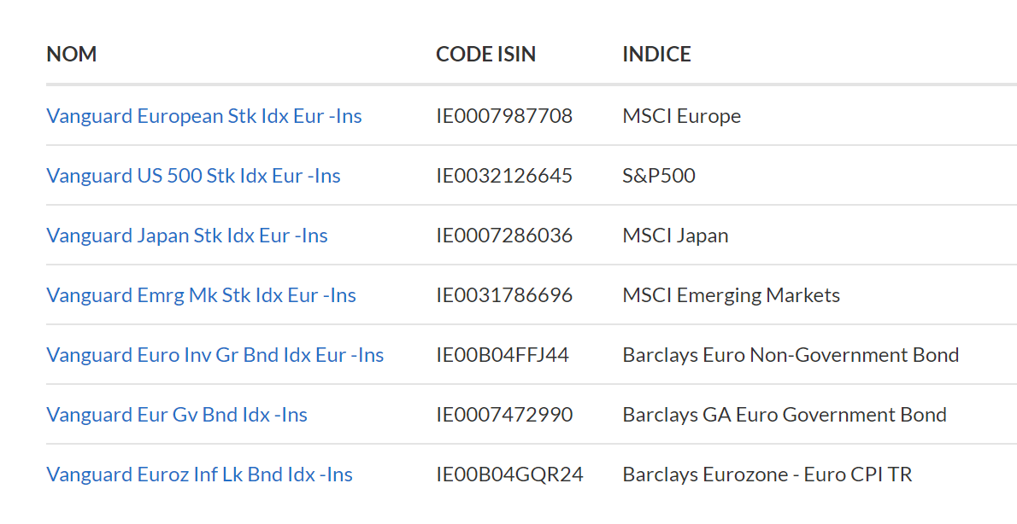Open Vanguard Japan Stk Idx Eur fund page
This screenshot has height=524, width=1017.
coord(186,236)
